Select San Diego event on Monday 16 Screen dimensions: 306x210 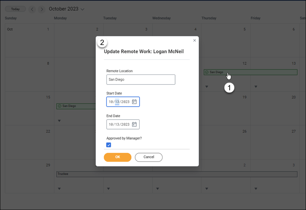click(x=76, y=106)
